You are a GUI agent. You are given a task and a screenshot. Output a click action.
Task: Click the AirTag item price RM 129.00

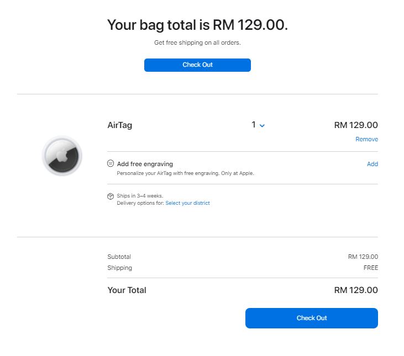(356, 125)
